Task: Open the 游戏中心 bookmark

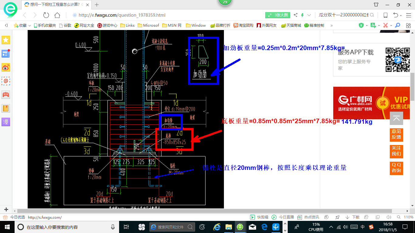Action: (x=107, y=25)
